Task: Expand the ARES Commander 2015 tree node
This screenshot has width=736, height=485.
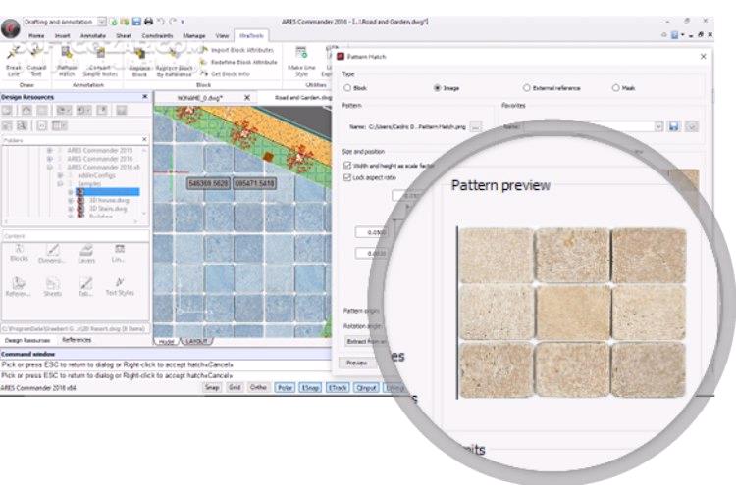Action: (50, 151)
